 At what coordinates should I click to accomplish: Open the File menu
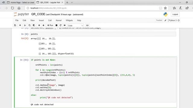17,20
